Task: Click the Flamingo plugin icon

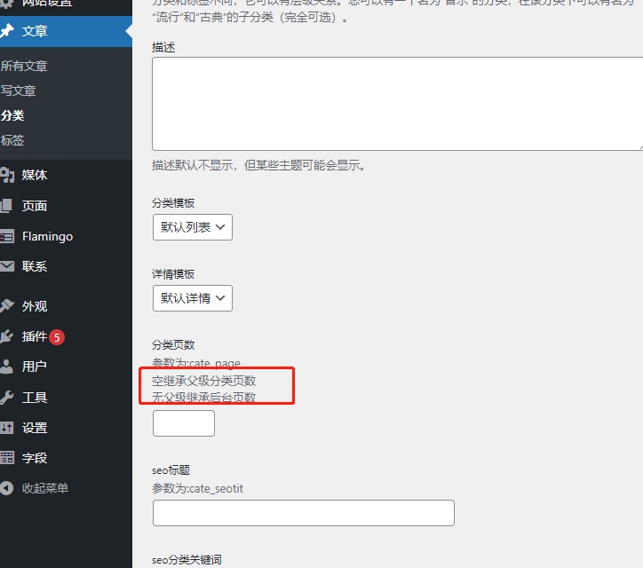Action: coord(7,236)
